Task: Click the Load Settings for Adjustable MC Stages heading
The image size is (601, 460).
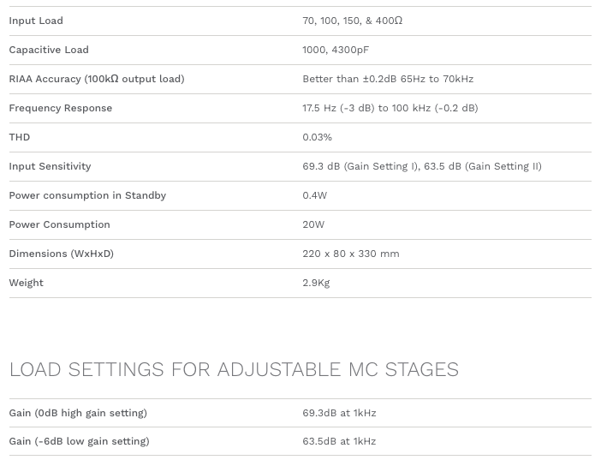Action: 234,369
